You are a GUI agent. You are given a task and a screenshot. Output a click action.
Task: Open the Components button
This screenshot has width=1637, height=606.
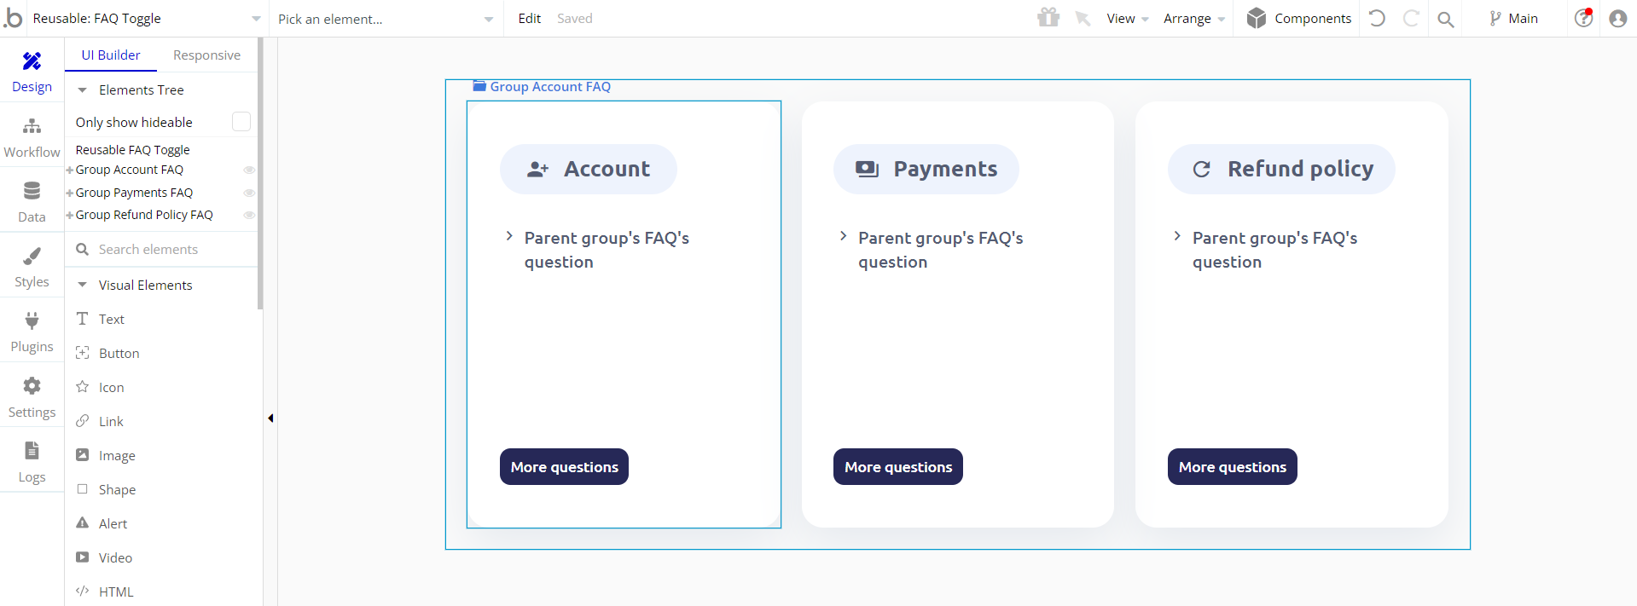click(1298, 18)
